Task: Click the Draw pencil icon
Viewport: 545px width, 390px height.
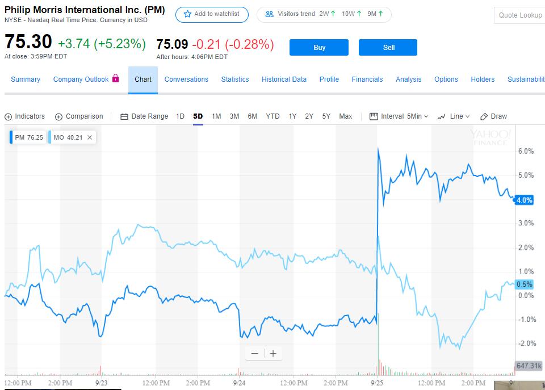Action: coord(484,116)
